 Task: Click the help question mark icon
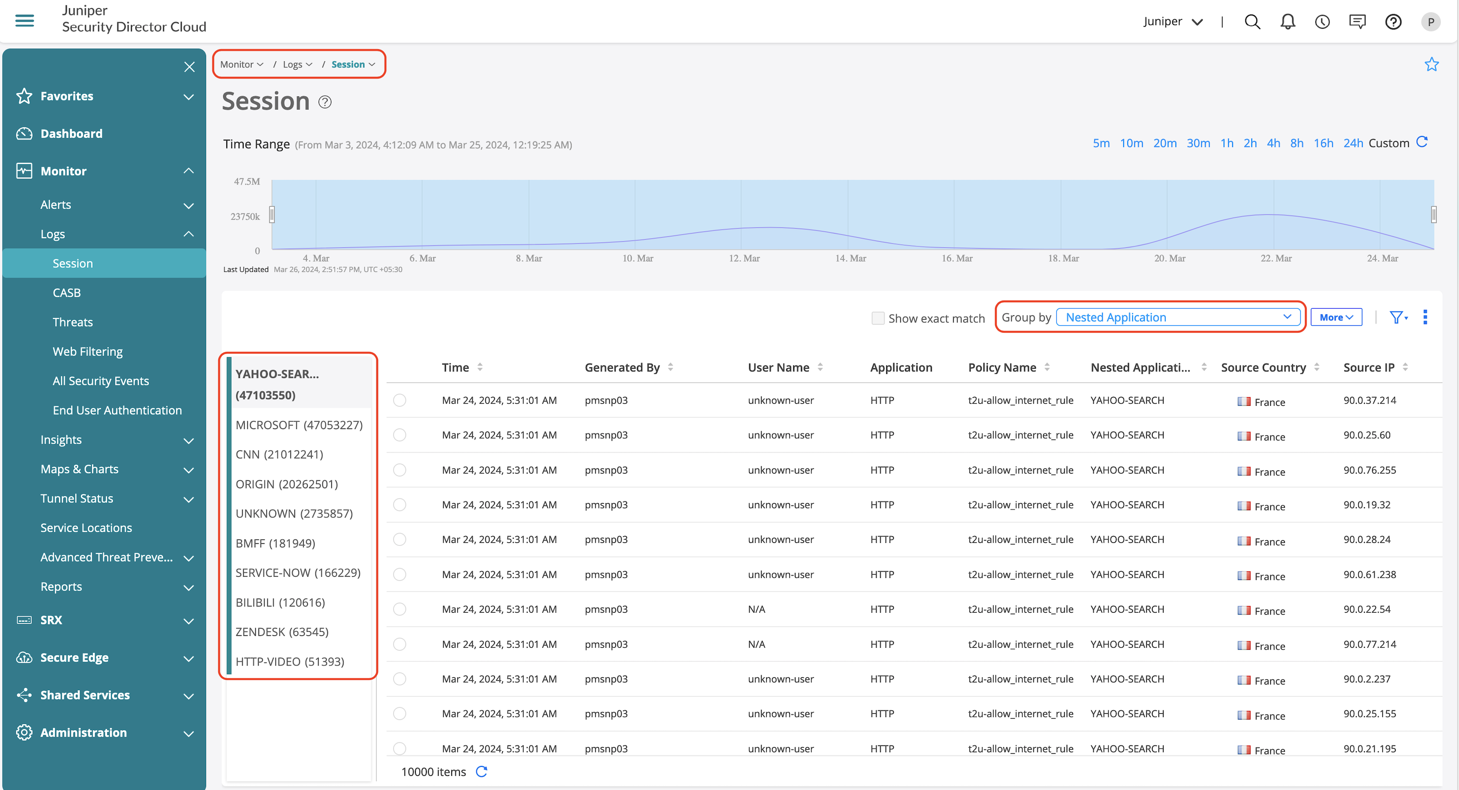[1393, 21]
